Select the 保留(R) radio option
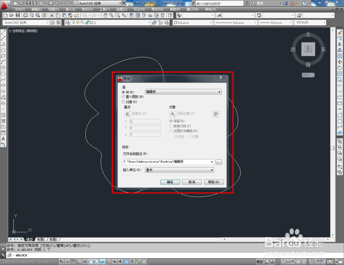 tap(171, 121)
